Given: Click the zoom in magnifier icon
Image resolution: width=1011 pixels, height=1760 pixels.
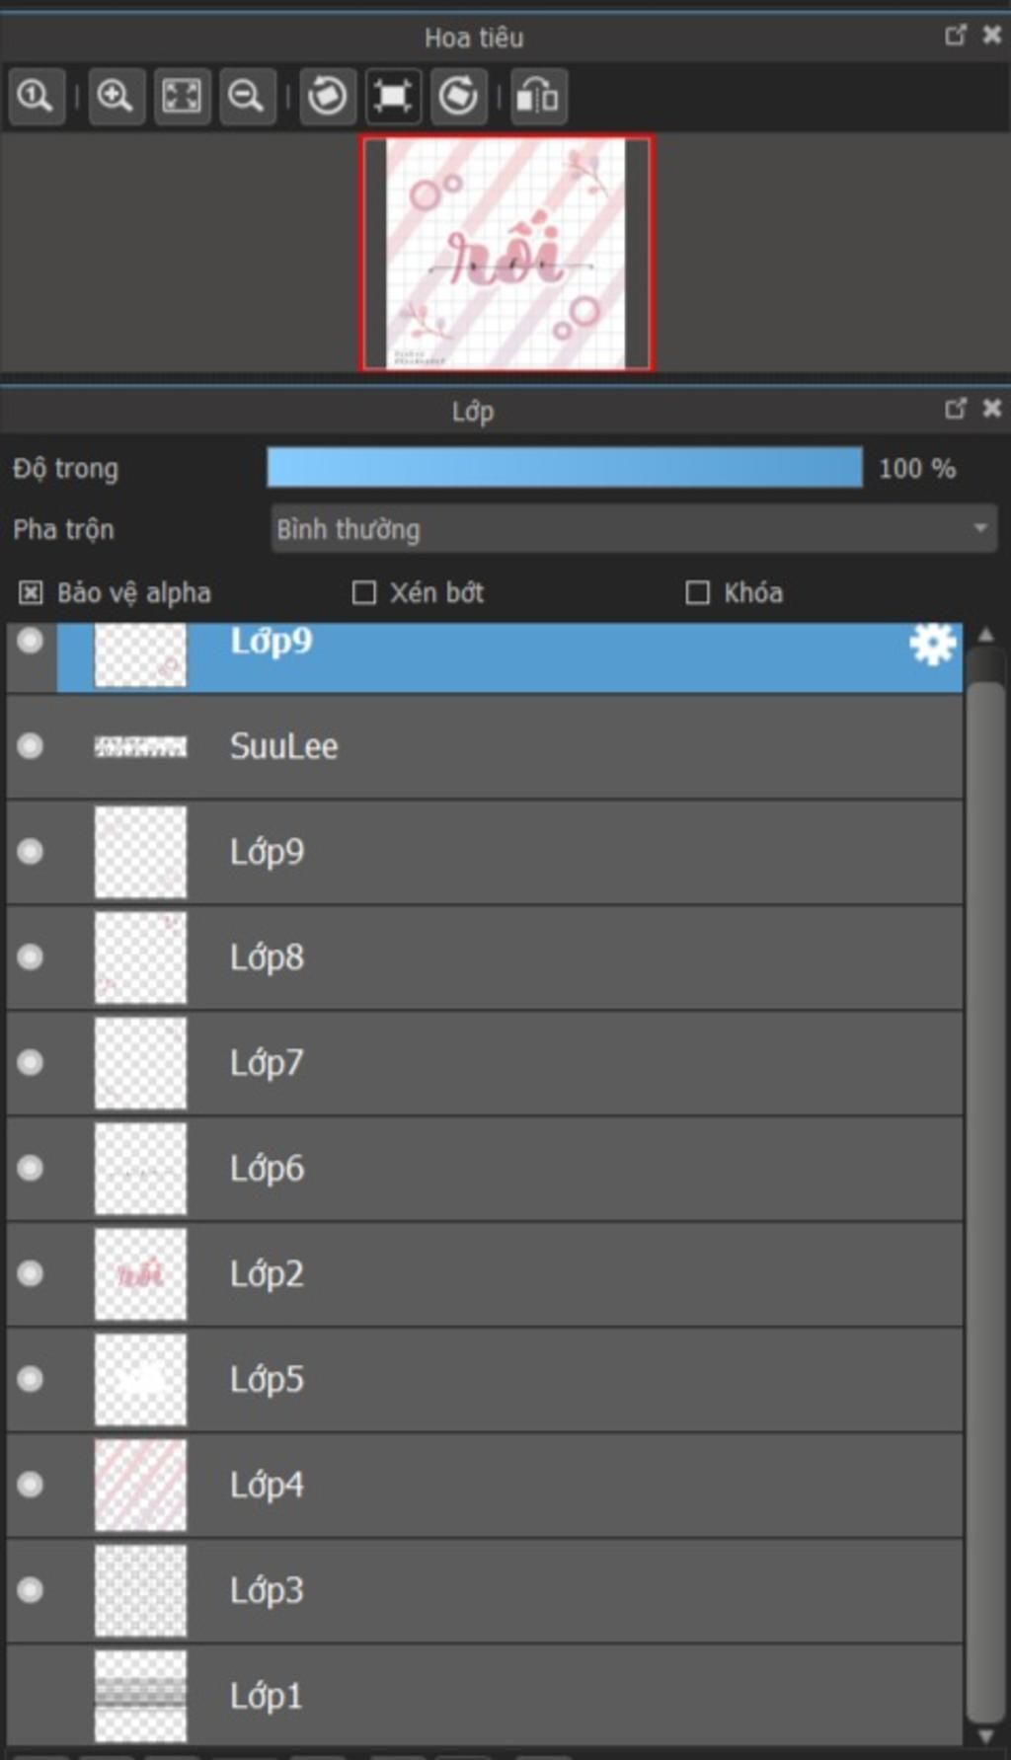Looking at the screenshot, I should [x=116, y=97].
